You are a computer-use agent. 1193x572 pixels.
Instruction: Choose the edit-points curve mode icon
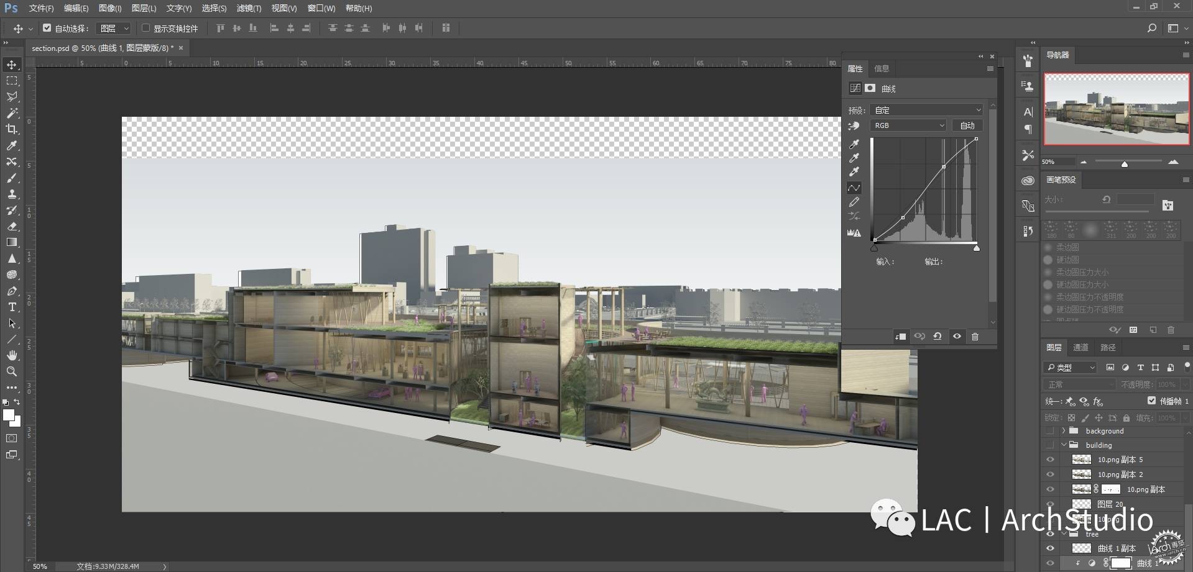pyautogui.click(x=854, y=188)
